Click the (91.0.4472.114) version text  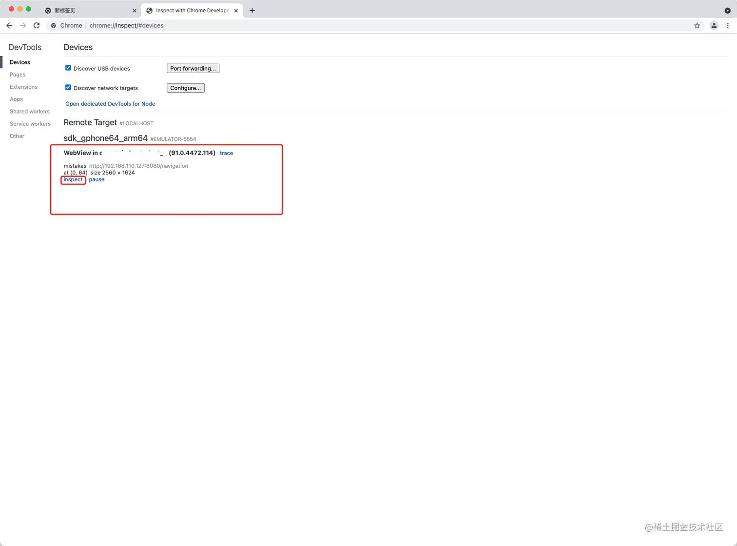click(x=192, y=153)
